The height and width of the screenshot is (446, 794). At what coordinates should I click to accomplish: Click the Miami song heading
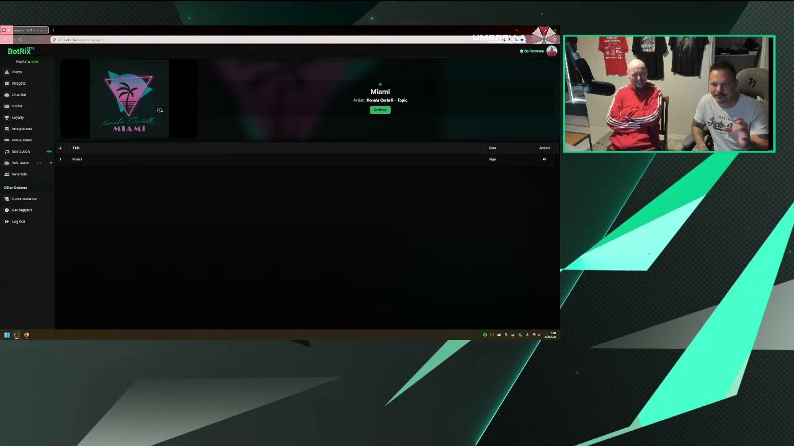[380, 92]
